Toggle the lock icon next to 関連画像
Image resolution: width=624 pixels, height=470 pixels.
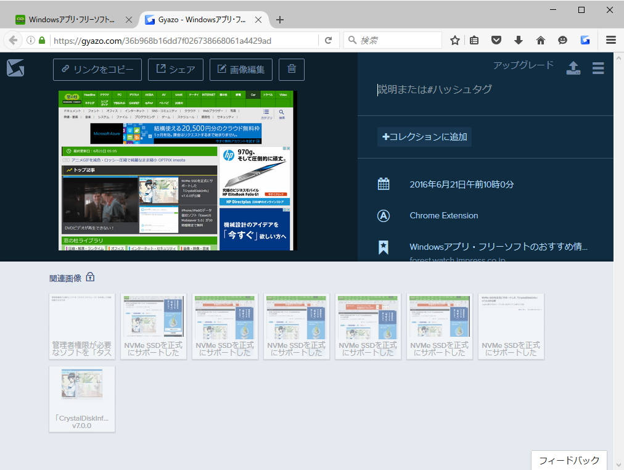click(x=90, y=278)
